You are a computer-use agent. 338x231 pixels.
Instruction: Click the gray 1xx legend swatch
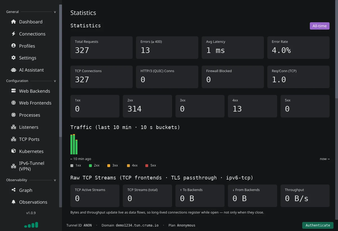[72, 166]
